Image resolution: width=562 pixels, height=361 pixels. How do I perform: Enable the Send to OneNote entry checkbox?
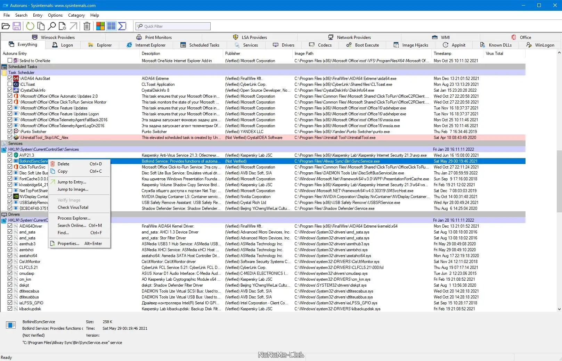click(10, 60)
